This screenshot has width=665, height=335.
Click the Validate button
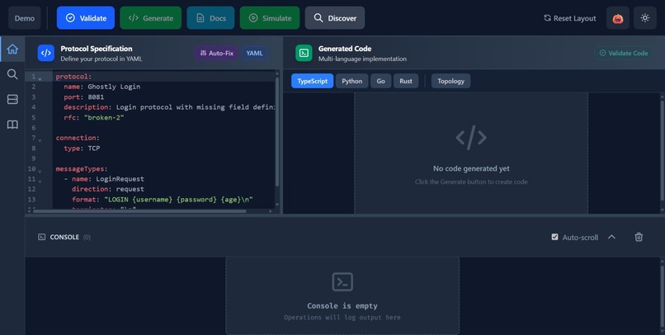pos(86,18)
